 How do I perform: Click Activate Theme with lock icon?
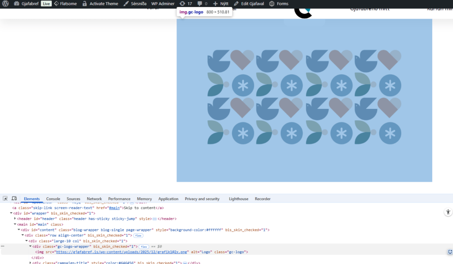pos(100,4)
